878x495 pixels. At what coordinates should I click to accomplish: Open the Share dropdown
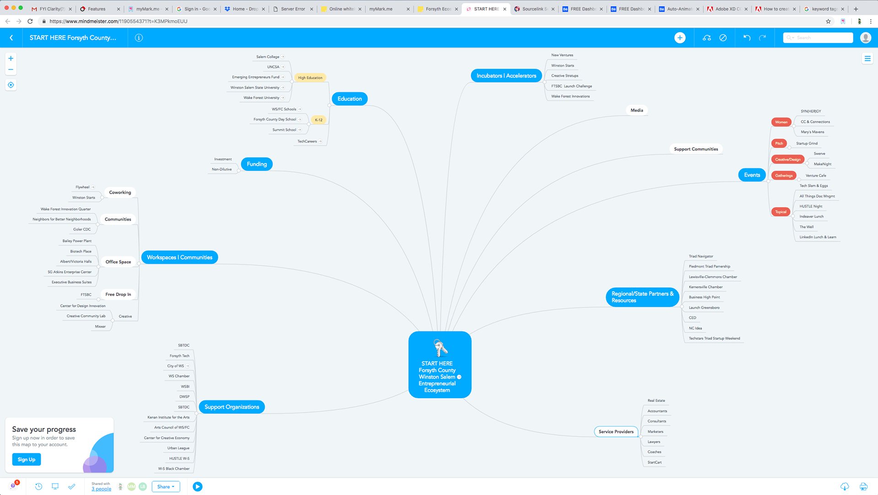(166, 487)
